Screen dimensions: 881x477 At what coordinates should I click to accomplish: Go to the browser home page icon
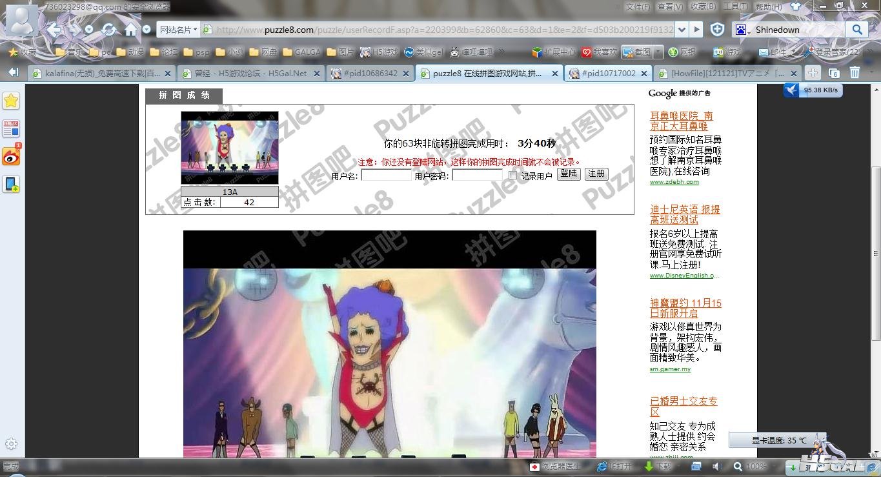(x=131, y=30)
